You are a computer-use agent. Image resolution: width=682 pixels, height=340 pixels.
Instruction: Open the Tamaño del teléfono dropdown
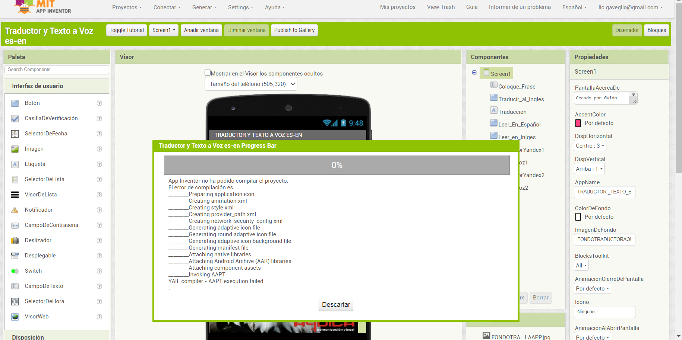click(251, 84)
